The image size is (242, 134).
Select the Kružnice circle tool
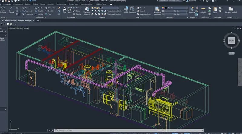point(3,10)
